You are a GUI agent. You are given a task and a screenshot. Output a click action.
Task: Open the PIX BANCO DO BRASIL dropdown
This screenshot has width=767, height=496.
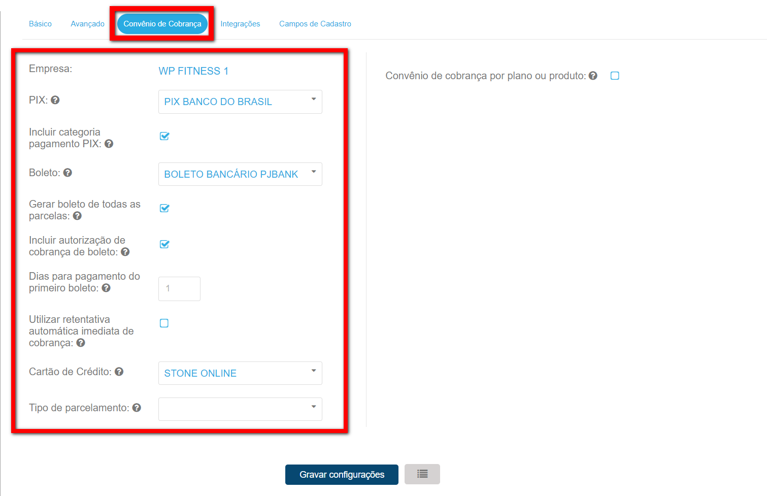click(x=240, y=102)
